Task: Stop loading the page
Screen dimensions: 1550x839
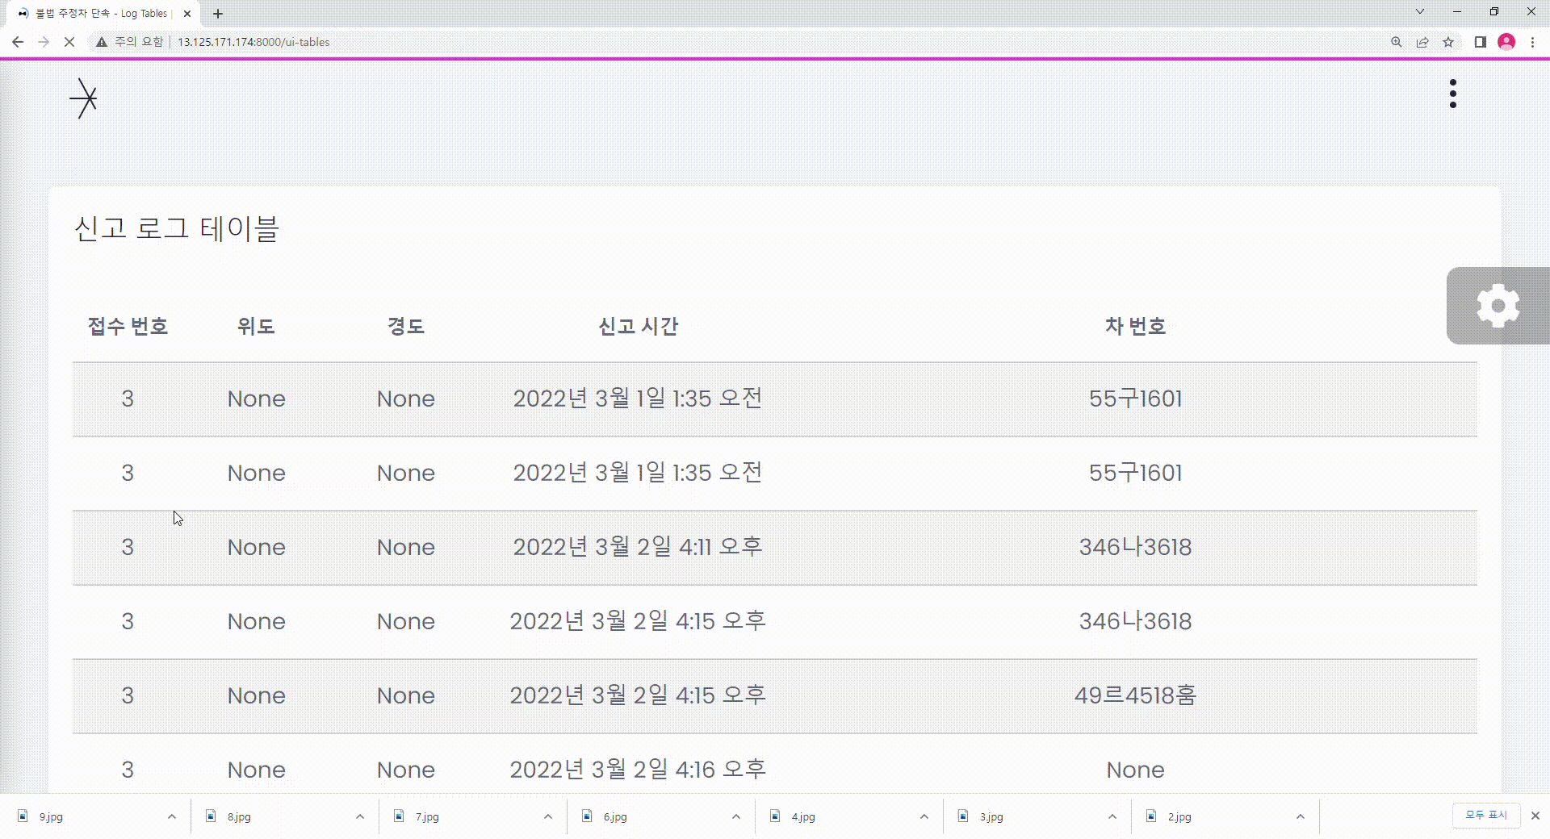Action: click(x=69, y=42)
